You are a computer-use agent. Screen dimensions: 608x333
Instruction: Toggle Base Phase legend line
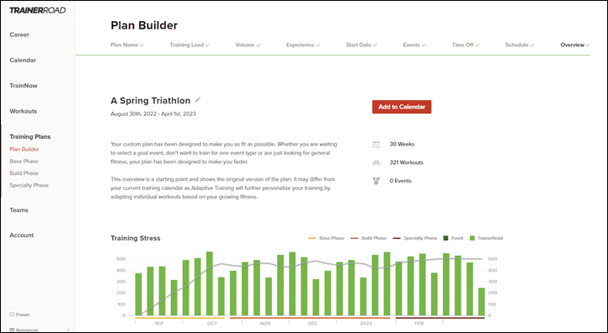coord(312,238)
